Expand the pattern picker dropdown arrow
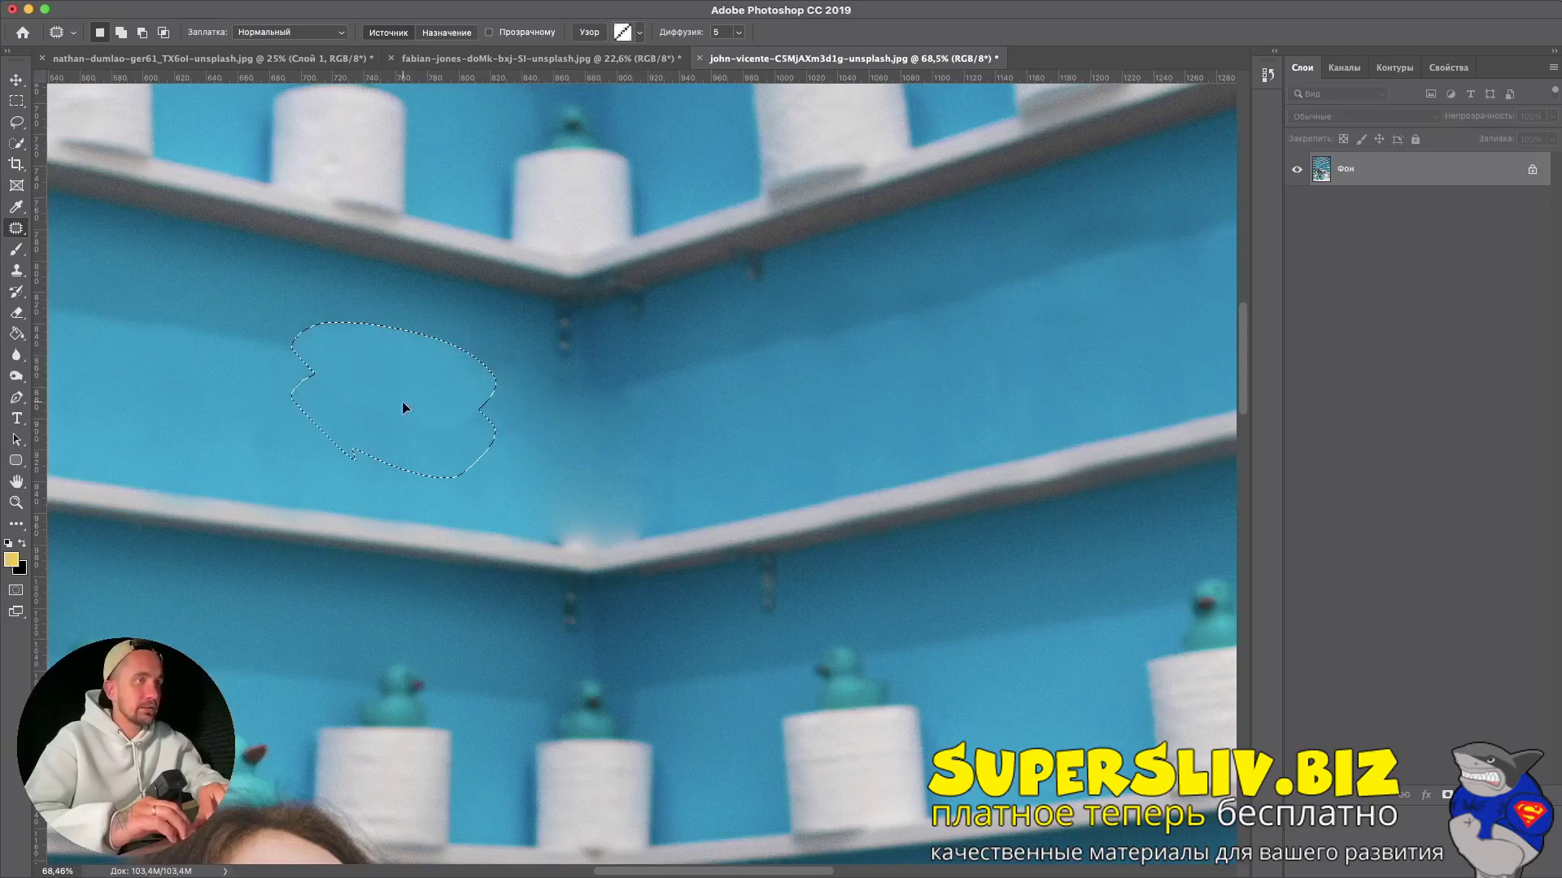The width and height of the screenshot is (1562, 878). pos(639,33)
